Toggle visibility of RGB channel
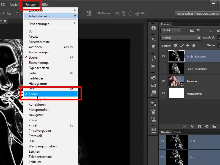 (162, 141)
